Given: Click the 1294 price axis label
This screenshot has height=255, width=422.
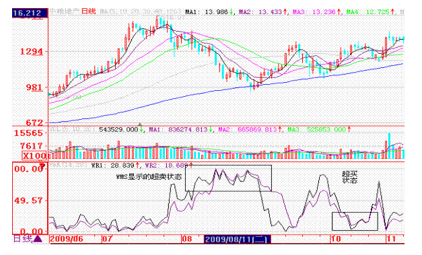Looking at the screenshot, I should [32, 51].
